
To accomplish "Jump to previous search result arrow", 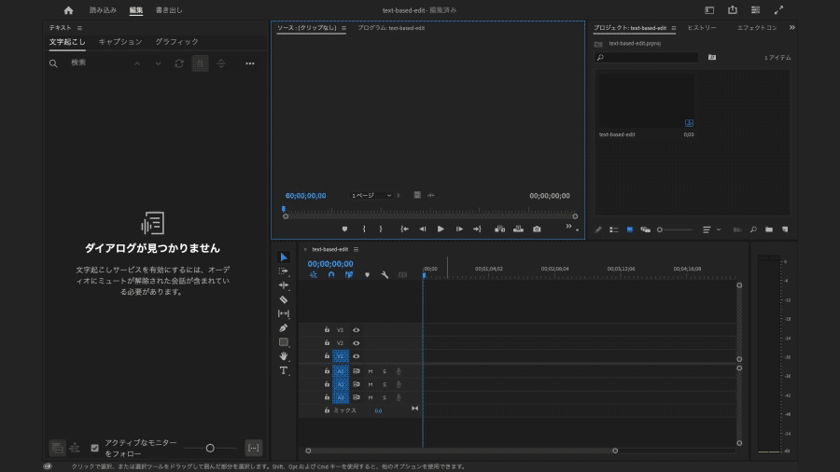I will [137, 63].
